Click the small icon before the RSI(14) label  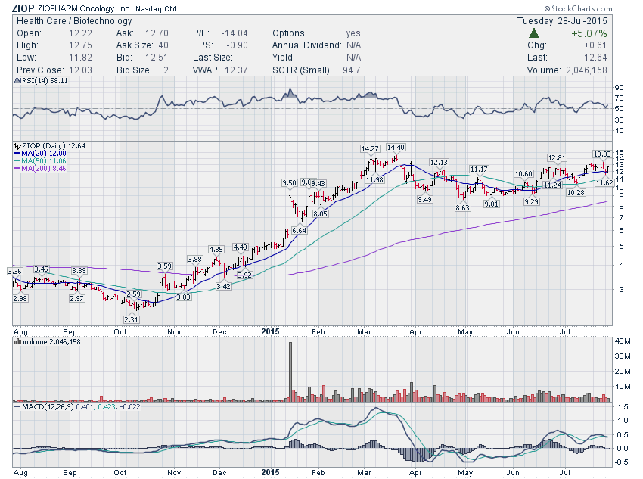[x=17, y=81]
